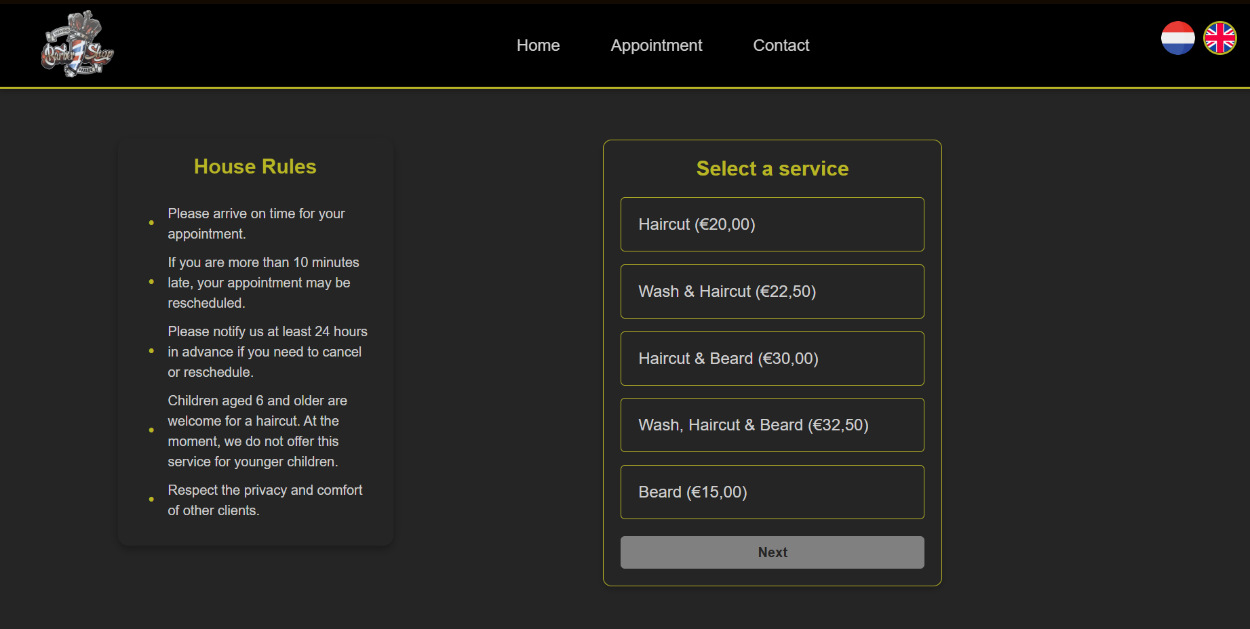1250x629 pixels.
Task: Open the Contact page
Action: pos(781,45)
